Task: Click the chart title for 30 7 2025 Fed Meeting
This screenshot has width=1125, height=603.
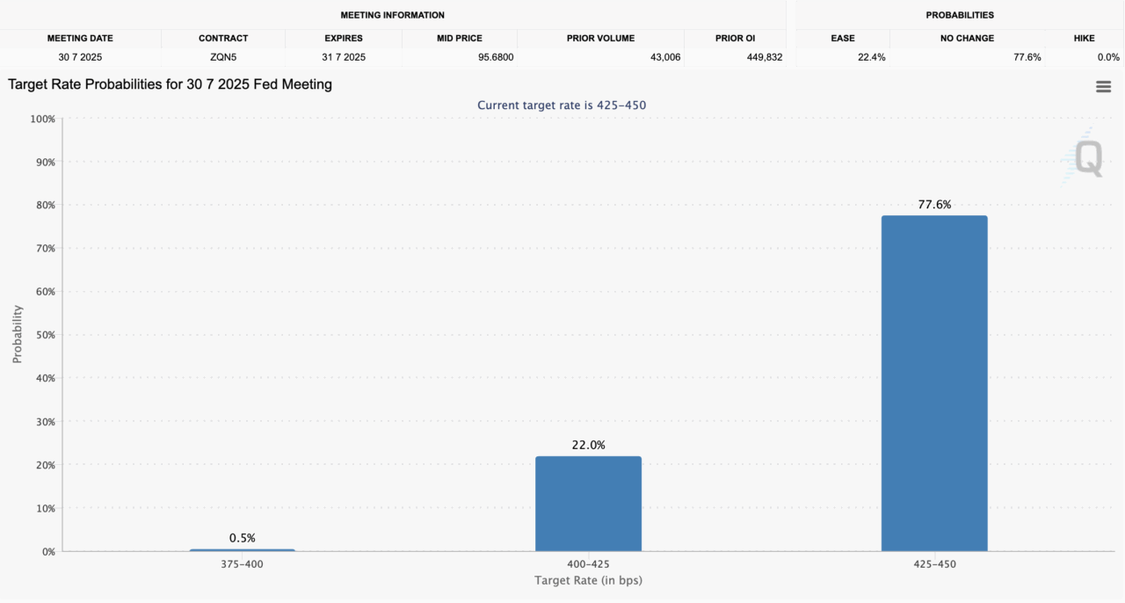Action: tap(170, 84)
